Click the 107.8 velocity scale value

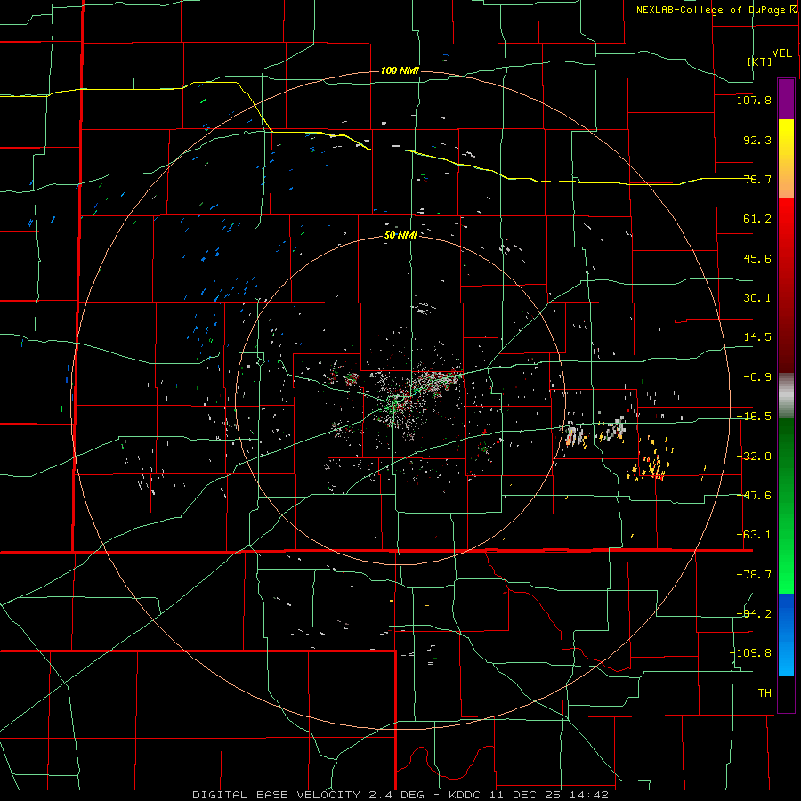point(754,100)
